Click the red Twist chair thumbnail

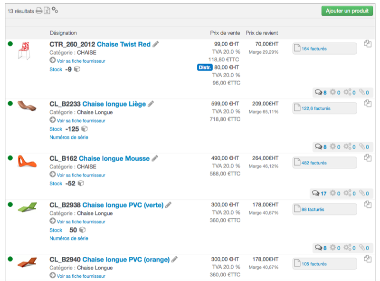pyautogui.click(x=25, y=51)
